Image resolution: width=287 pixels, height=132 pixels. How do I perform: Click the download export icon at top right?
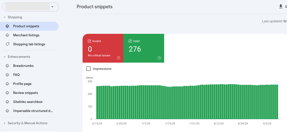[x=281, y=7]
